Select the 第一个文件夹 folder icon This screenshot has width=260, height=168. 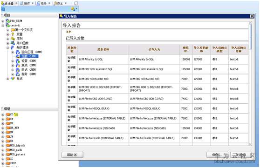pyautogui.click(x=13, y=30)
